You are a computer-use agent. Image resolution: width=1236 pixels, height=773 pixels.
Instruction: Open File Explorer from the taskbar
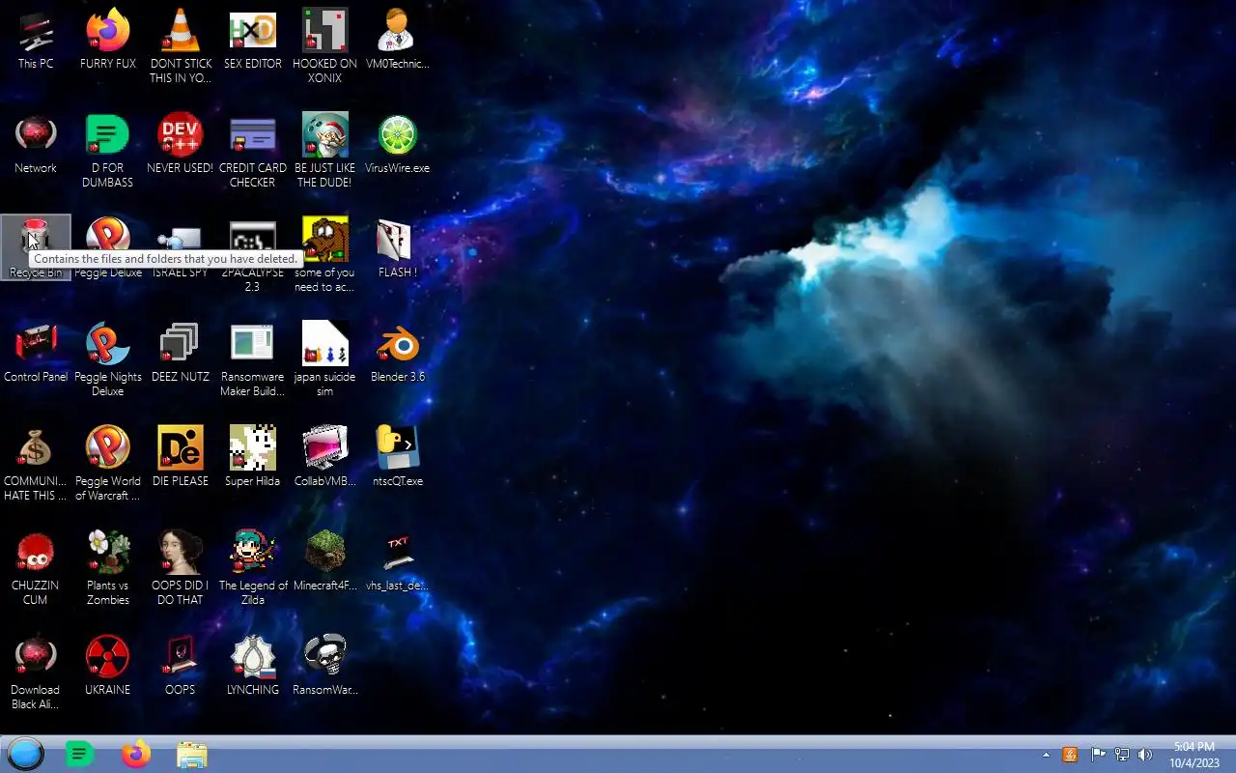click(192, 754)
